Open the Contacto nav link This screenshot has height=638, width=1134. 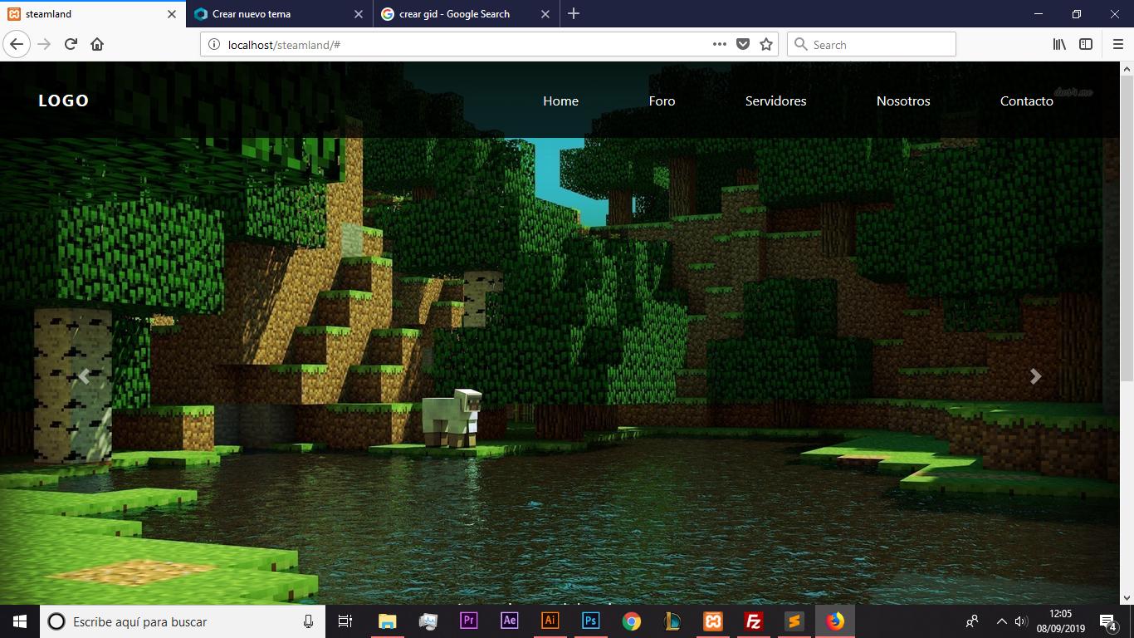1026,101
